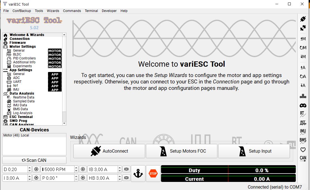
Task: Apply handbrake button beside HB 3,00 A
Action: tap(126, 178)
